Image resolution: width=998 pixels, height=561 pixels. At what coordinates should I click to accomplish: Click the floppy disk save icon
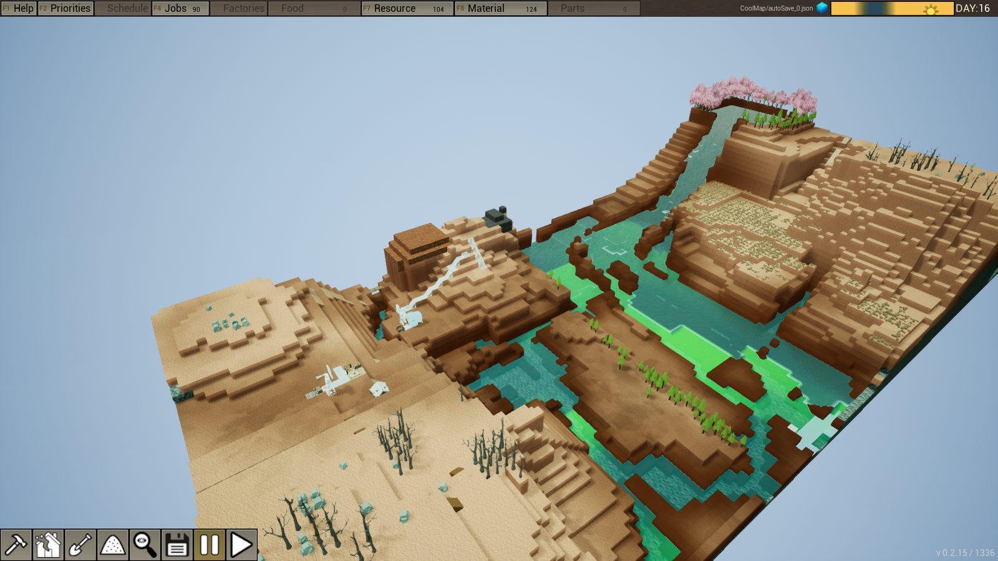pos(177,545)
